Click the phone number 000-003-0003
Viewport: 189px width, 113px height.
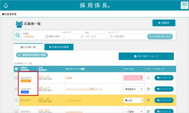[45, 102]
